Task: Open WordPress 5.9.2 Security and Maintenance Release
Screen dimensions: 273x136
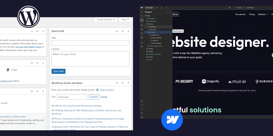Action: pyautogui.click(x=76, y=106)
